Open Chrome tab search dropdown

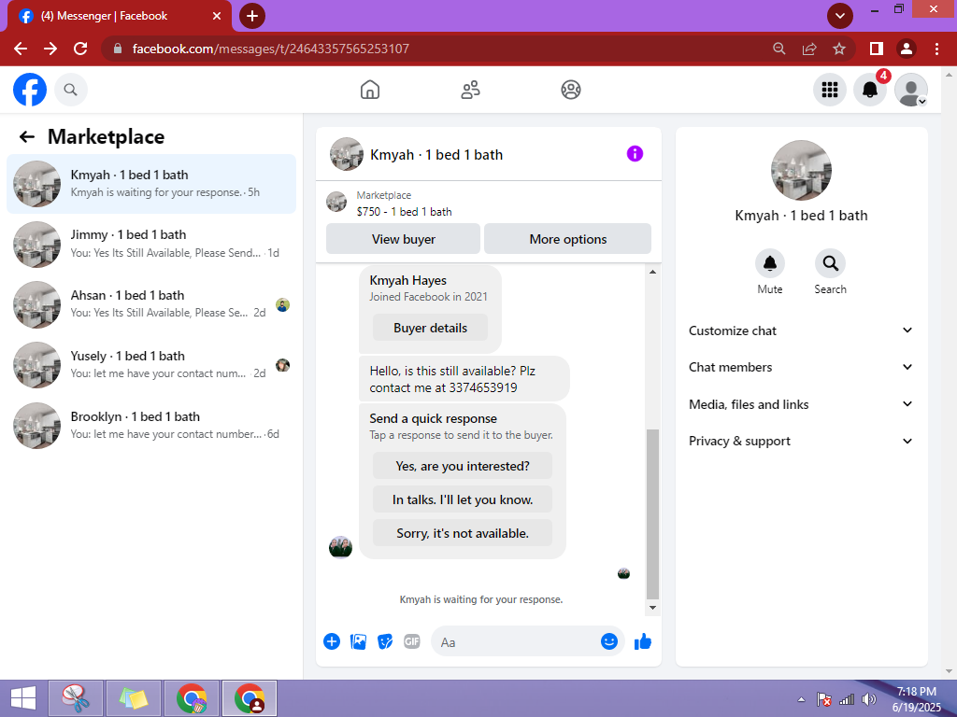840,16
